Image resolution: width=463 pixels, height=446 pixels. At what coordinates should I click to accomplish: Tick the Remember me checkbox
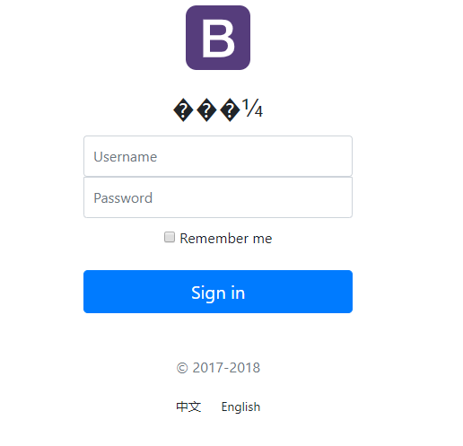[170, 237]
